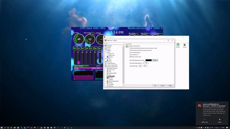Image resolution: width=230 pixels, height=129 pixels.
Task: Select the Remarks info icon under Report
Action: 107,57
